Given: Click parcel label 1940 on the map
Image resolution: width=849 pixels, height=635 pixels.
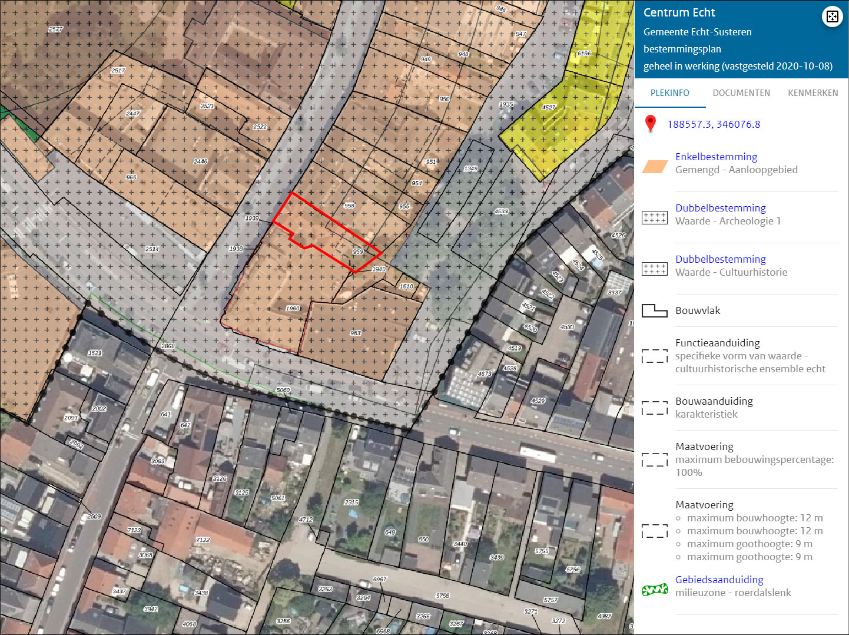Looking at the screenshot, I should tap(379, 269).
